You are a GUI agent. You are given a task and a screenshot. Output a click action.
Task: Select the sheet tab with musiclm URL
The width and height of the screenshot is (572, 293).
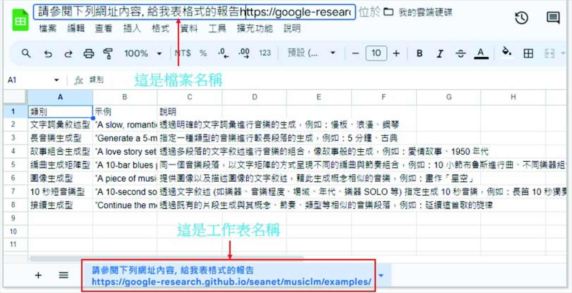point(232,276)
